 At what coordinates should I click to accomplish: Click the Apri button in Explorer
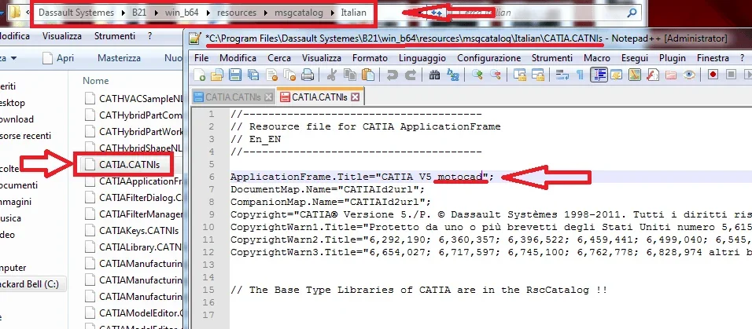click(65, 58)
